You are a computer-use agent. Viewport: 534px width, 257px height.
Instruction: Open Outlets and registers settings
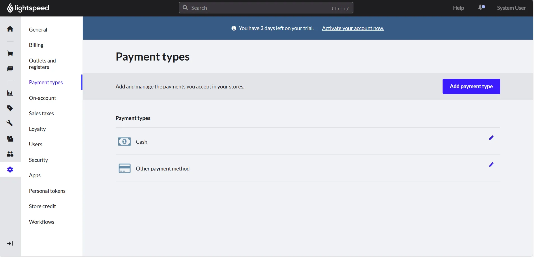(x=42, y=64)
